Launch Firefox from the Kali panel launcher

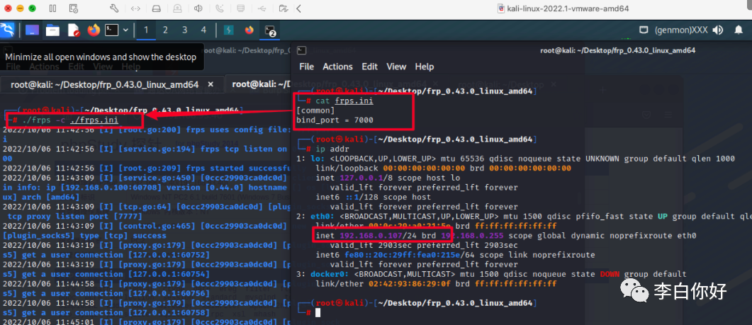(x=94, y=30)
